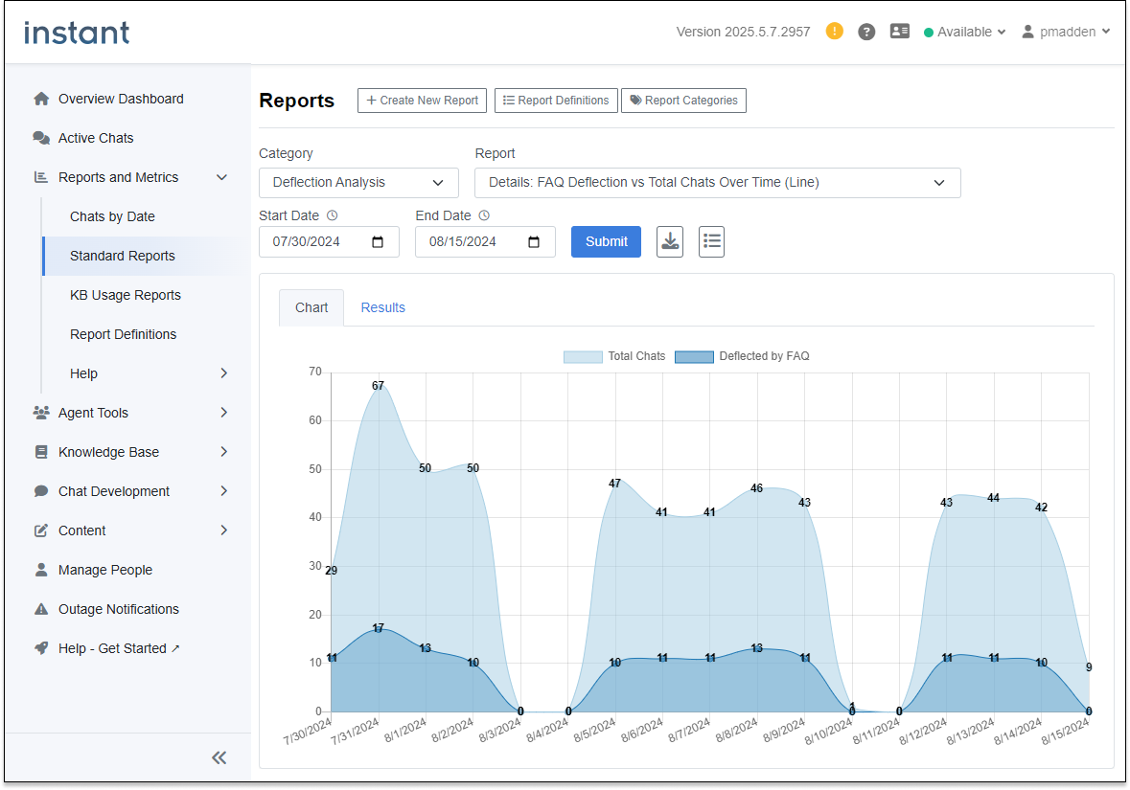
Task: Expand the Chat Development chevron
Action: pos(223,491)
